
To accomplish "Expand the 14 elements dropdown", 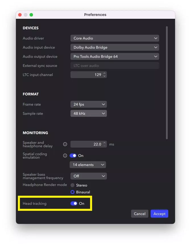I will (88, 165).
